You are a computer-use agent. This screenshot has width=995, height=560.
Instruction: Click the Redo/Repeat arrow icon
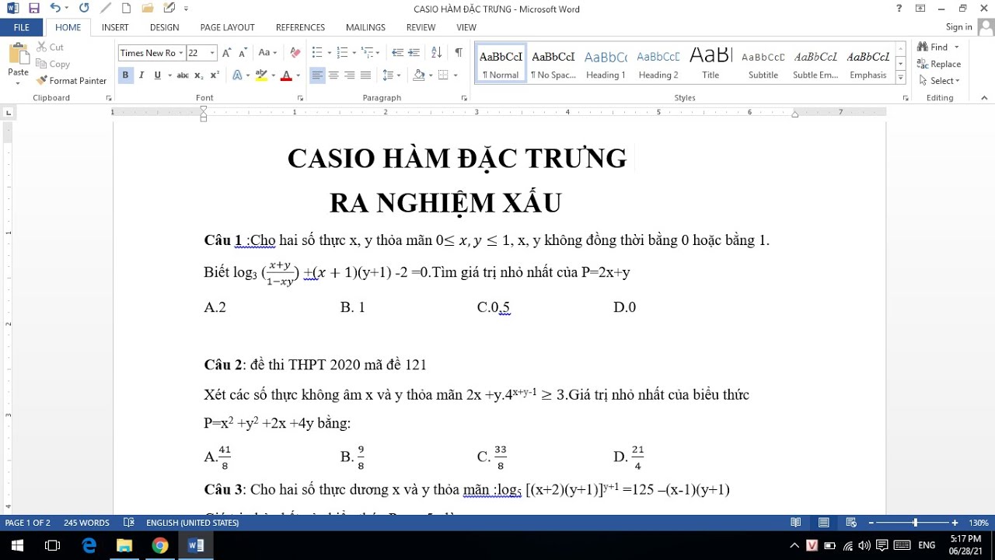point(84,9)
